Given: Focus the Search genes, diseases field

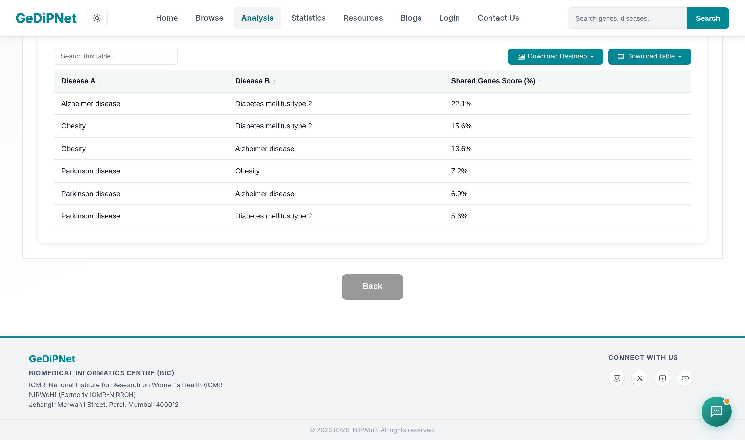Looking at the screenshot, I should pos(627,18).
